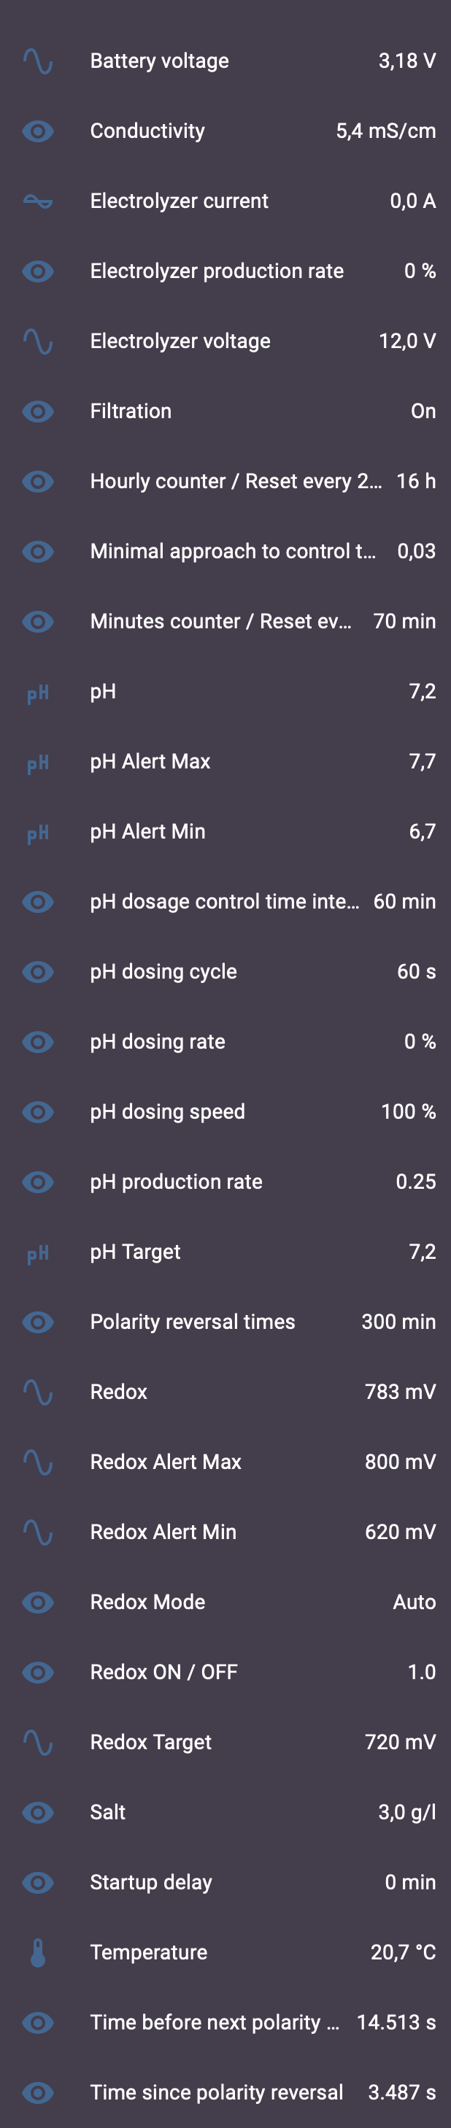Select the Redox Mode label
Screen dimensions: 451x2128
point(148,1602)
